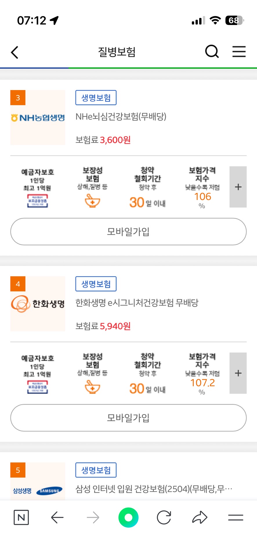Tap the green circle button in the toolbar

128,517
